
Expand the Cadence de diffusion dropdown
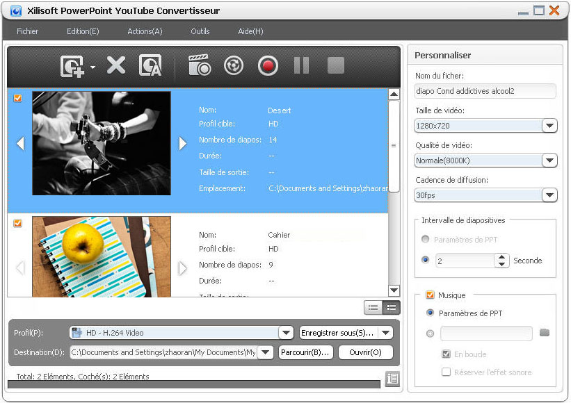549,195
